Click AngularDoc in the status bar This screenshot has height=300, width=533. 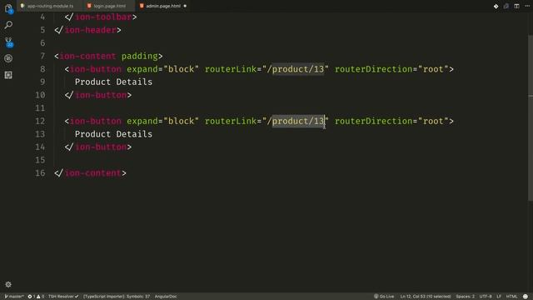click(166, 297)
